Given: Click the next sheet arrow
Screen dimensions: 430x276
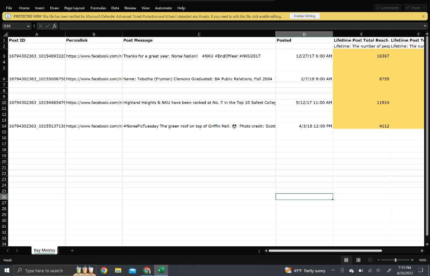Looking at the screenshot, I should (17, 250).
